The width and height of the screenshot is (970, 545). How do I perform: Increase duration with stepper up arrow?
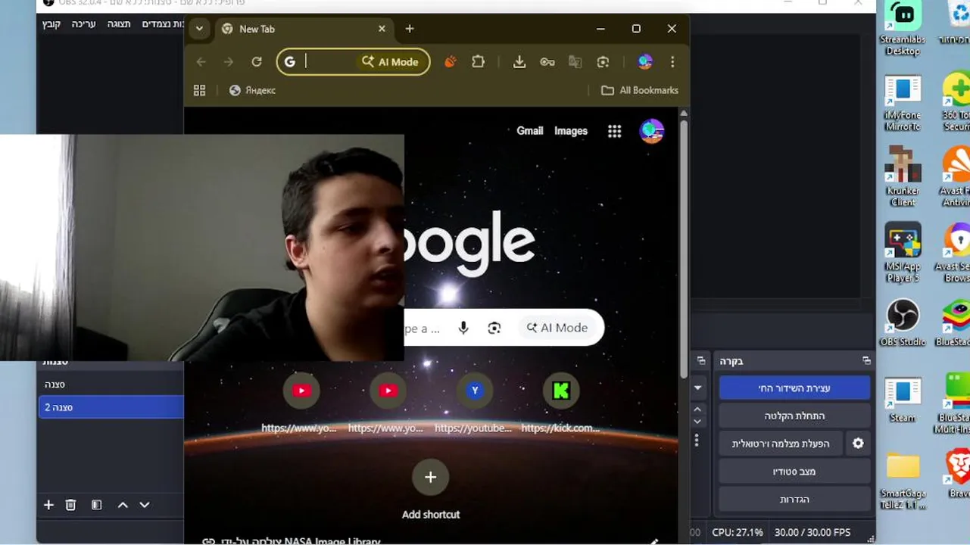point(697,410)
